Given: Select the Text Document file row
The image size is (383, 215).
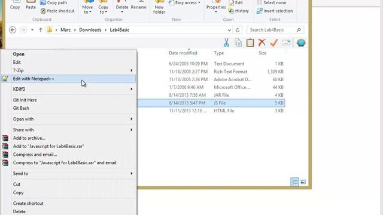Looking at the screenshot, I should [211, 64].
